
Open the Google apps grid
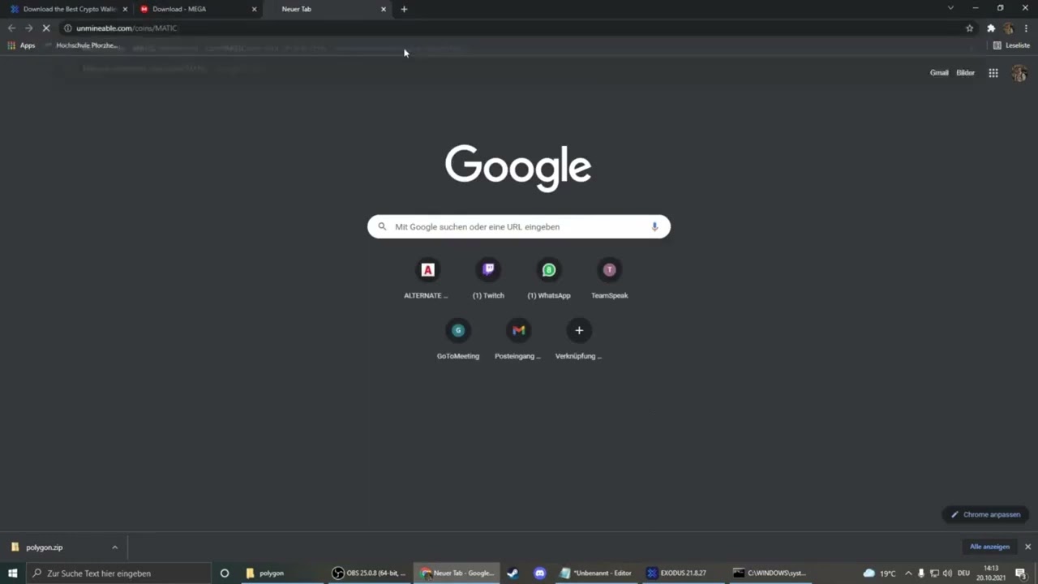[993, 73]
